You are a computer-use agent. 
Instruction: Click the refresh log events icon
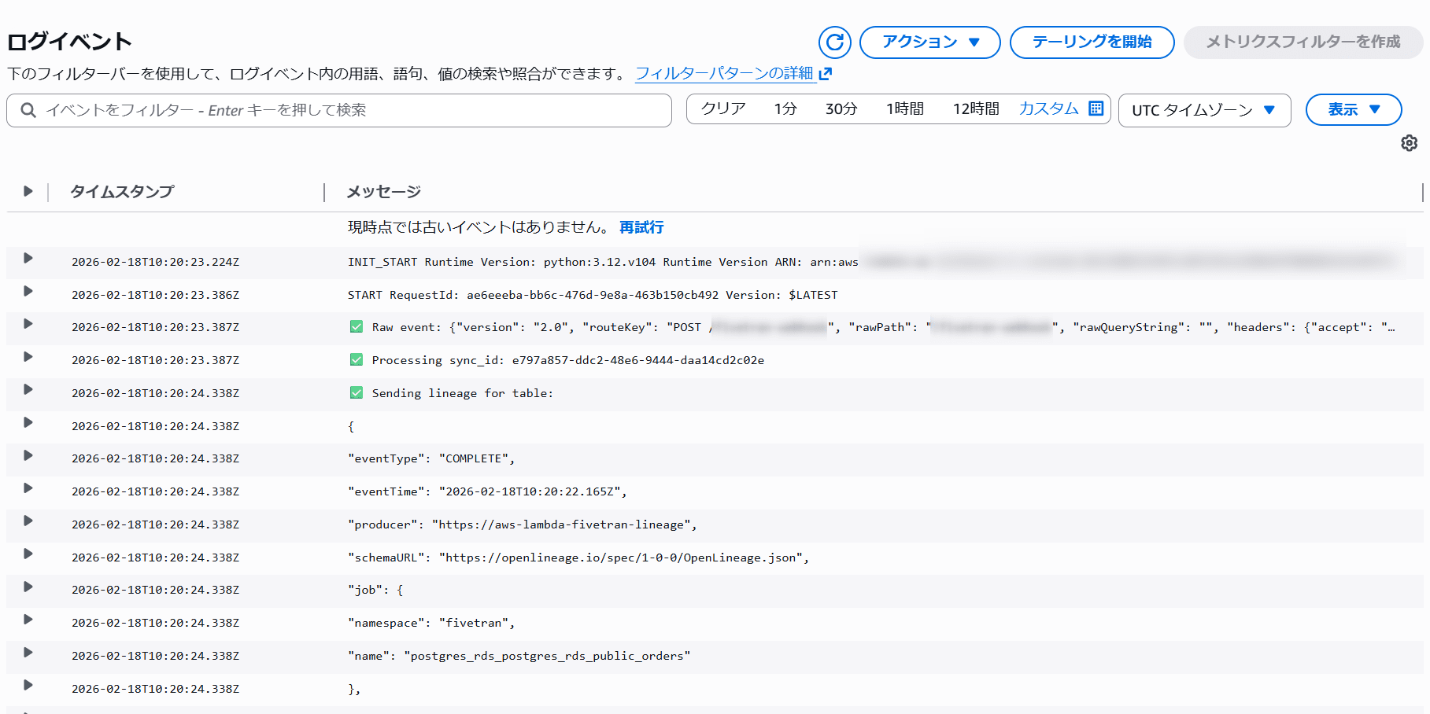click(x=834, y=42)
